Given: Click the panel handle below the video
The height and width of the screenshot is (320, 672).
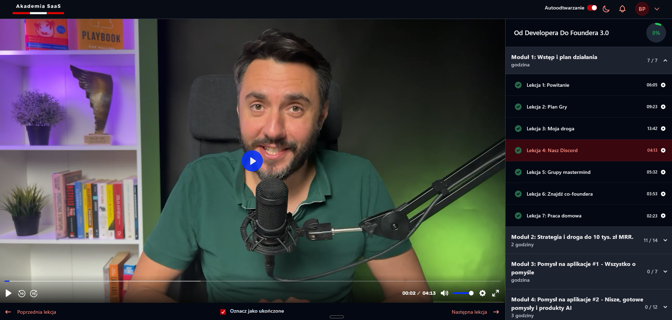Looking at the screenshot, I should tap(336, 317).
